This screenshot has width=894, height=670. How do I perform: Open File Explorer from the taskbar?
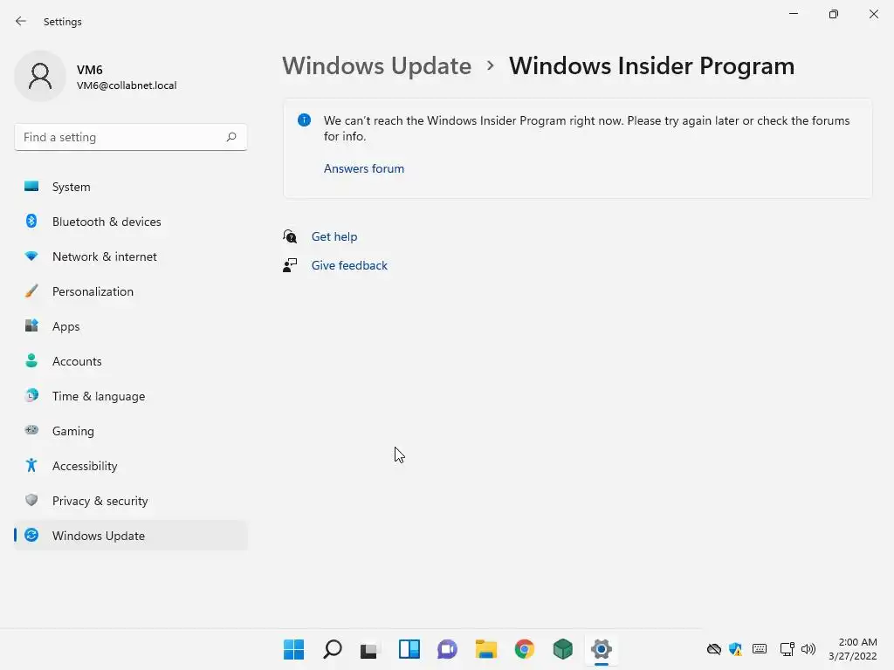coord(485,649)
